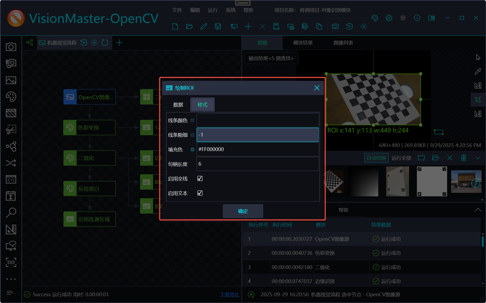Select the 反转黑白 flow node
Viewport: 486px width, 303px height.
(89, 189)
